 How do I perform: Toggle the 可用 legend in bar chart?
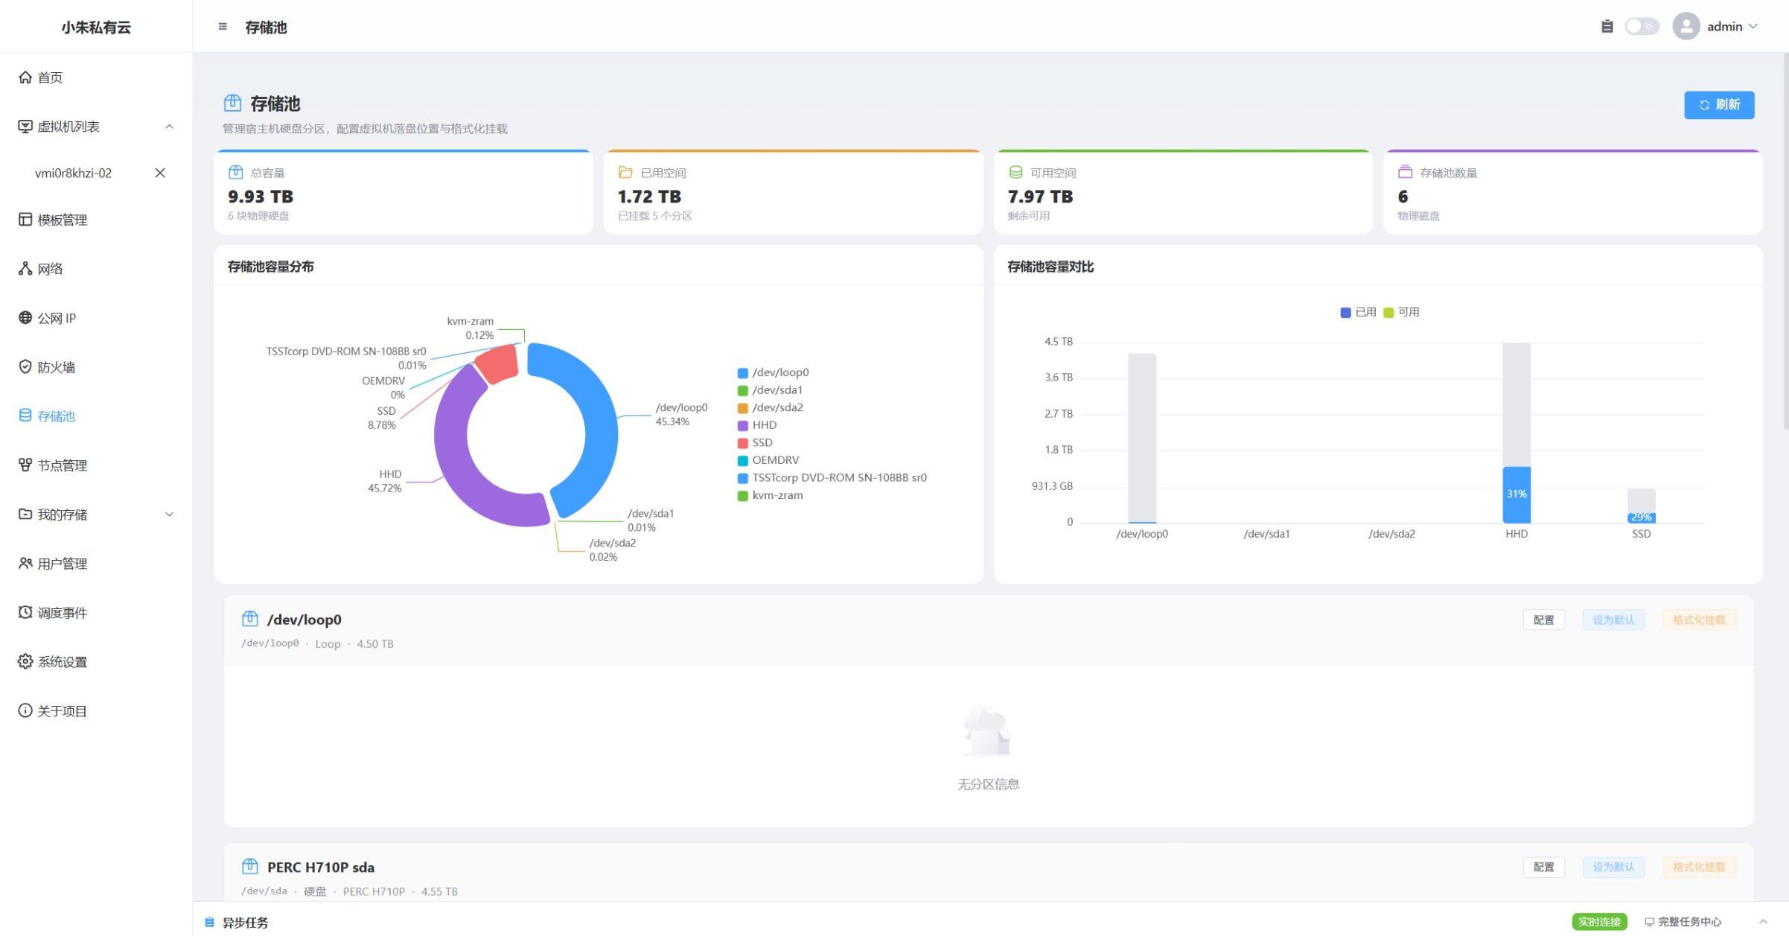[1401, 312]
